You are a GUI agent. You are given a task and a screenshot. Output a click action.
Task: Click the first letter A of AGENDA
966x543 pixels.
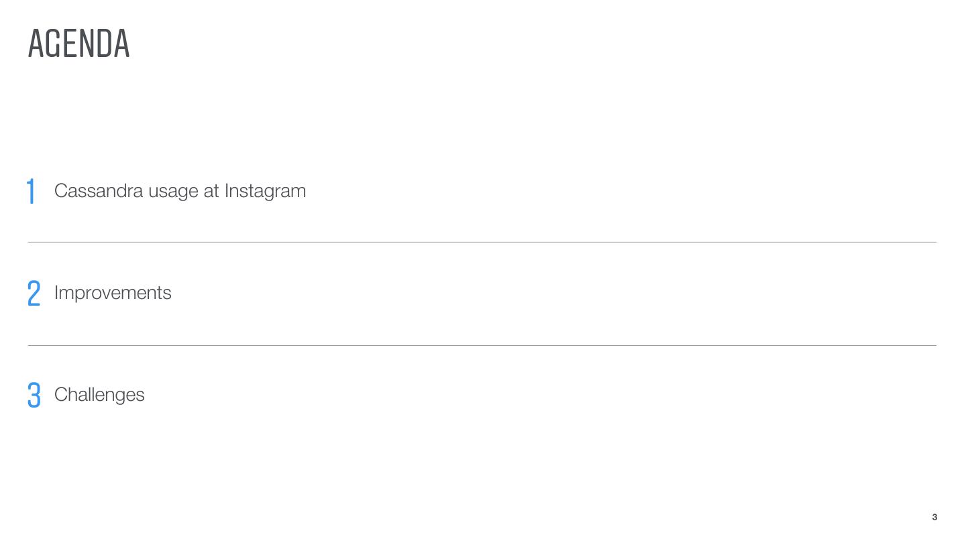tap(36, 44)
